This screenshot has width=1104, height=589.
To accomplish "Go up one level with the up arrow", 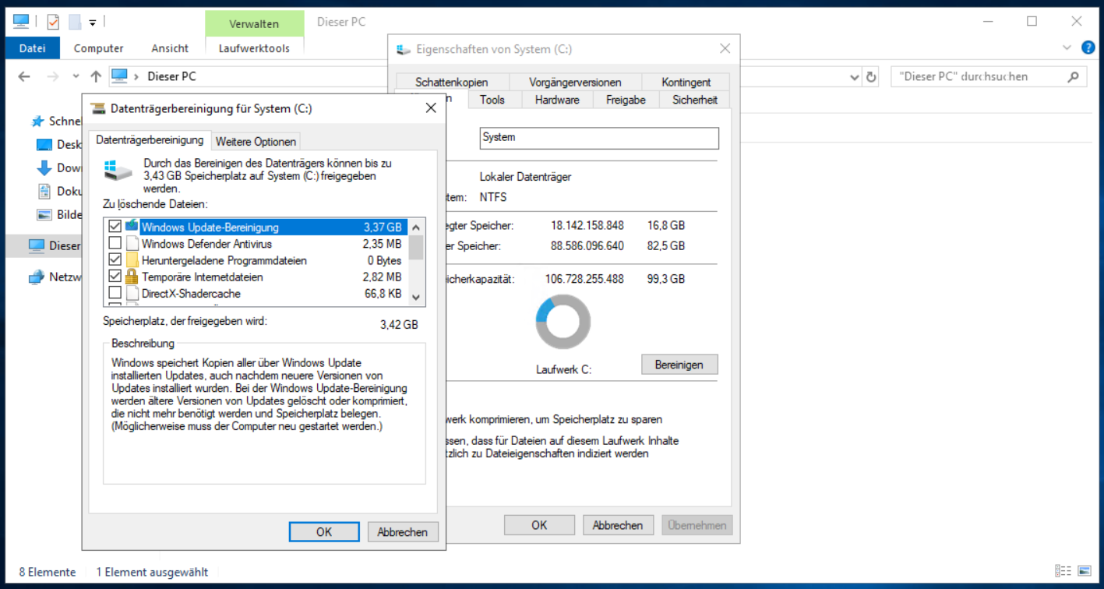I will pyautogui.click(x=96, y=76).
